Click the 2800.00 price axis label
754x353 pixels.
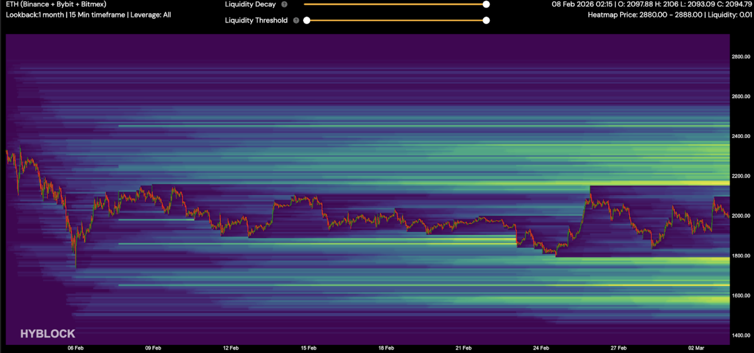(741, 57)
